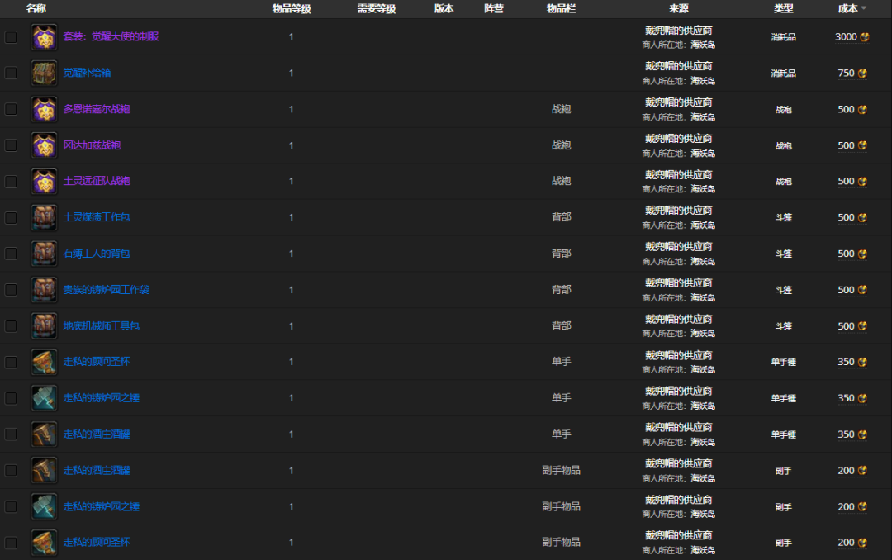This screenshot has height=560, width=892.
Task: Open the 副手物品 走私的酒庄酒罐 name link
Action: (x=97, y=470)
